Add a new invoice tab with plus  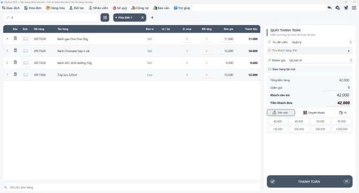[x=152, y=18]
